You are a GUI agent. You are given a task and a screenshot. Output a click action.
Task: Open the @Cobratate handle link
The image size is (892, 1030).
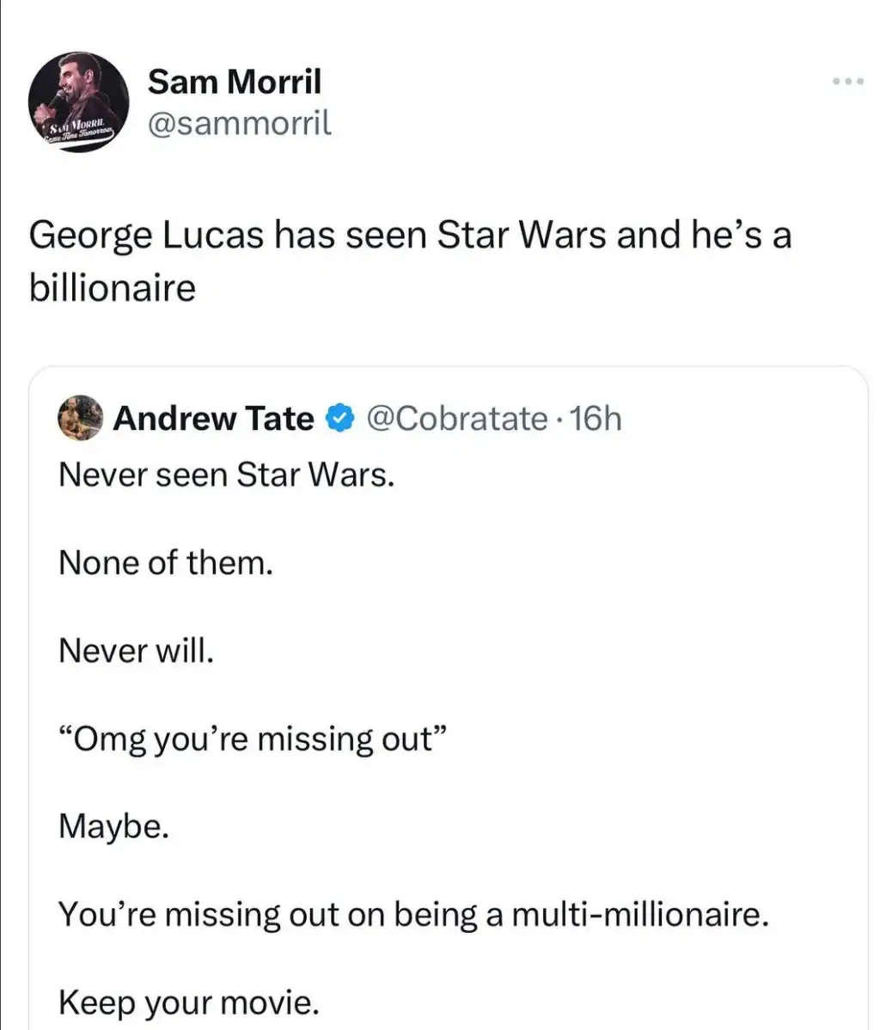click(x=456, y=419)
